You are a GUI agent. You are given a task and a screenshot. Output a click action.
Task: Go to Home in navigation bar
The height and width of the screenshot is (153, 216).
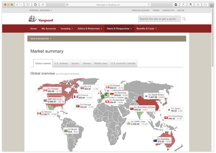coord(33,29)
